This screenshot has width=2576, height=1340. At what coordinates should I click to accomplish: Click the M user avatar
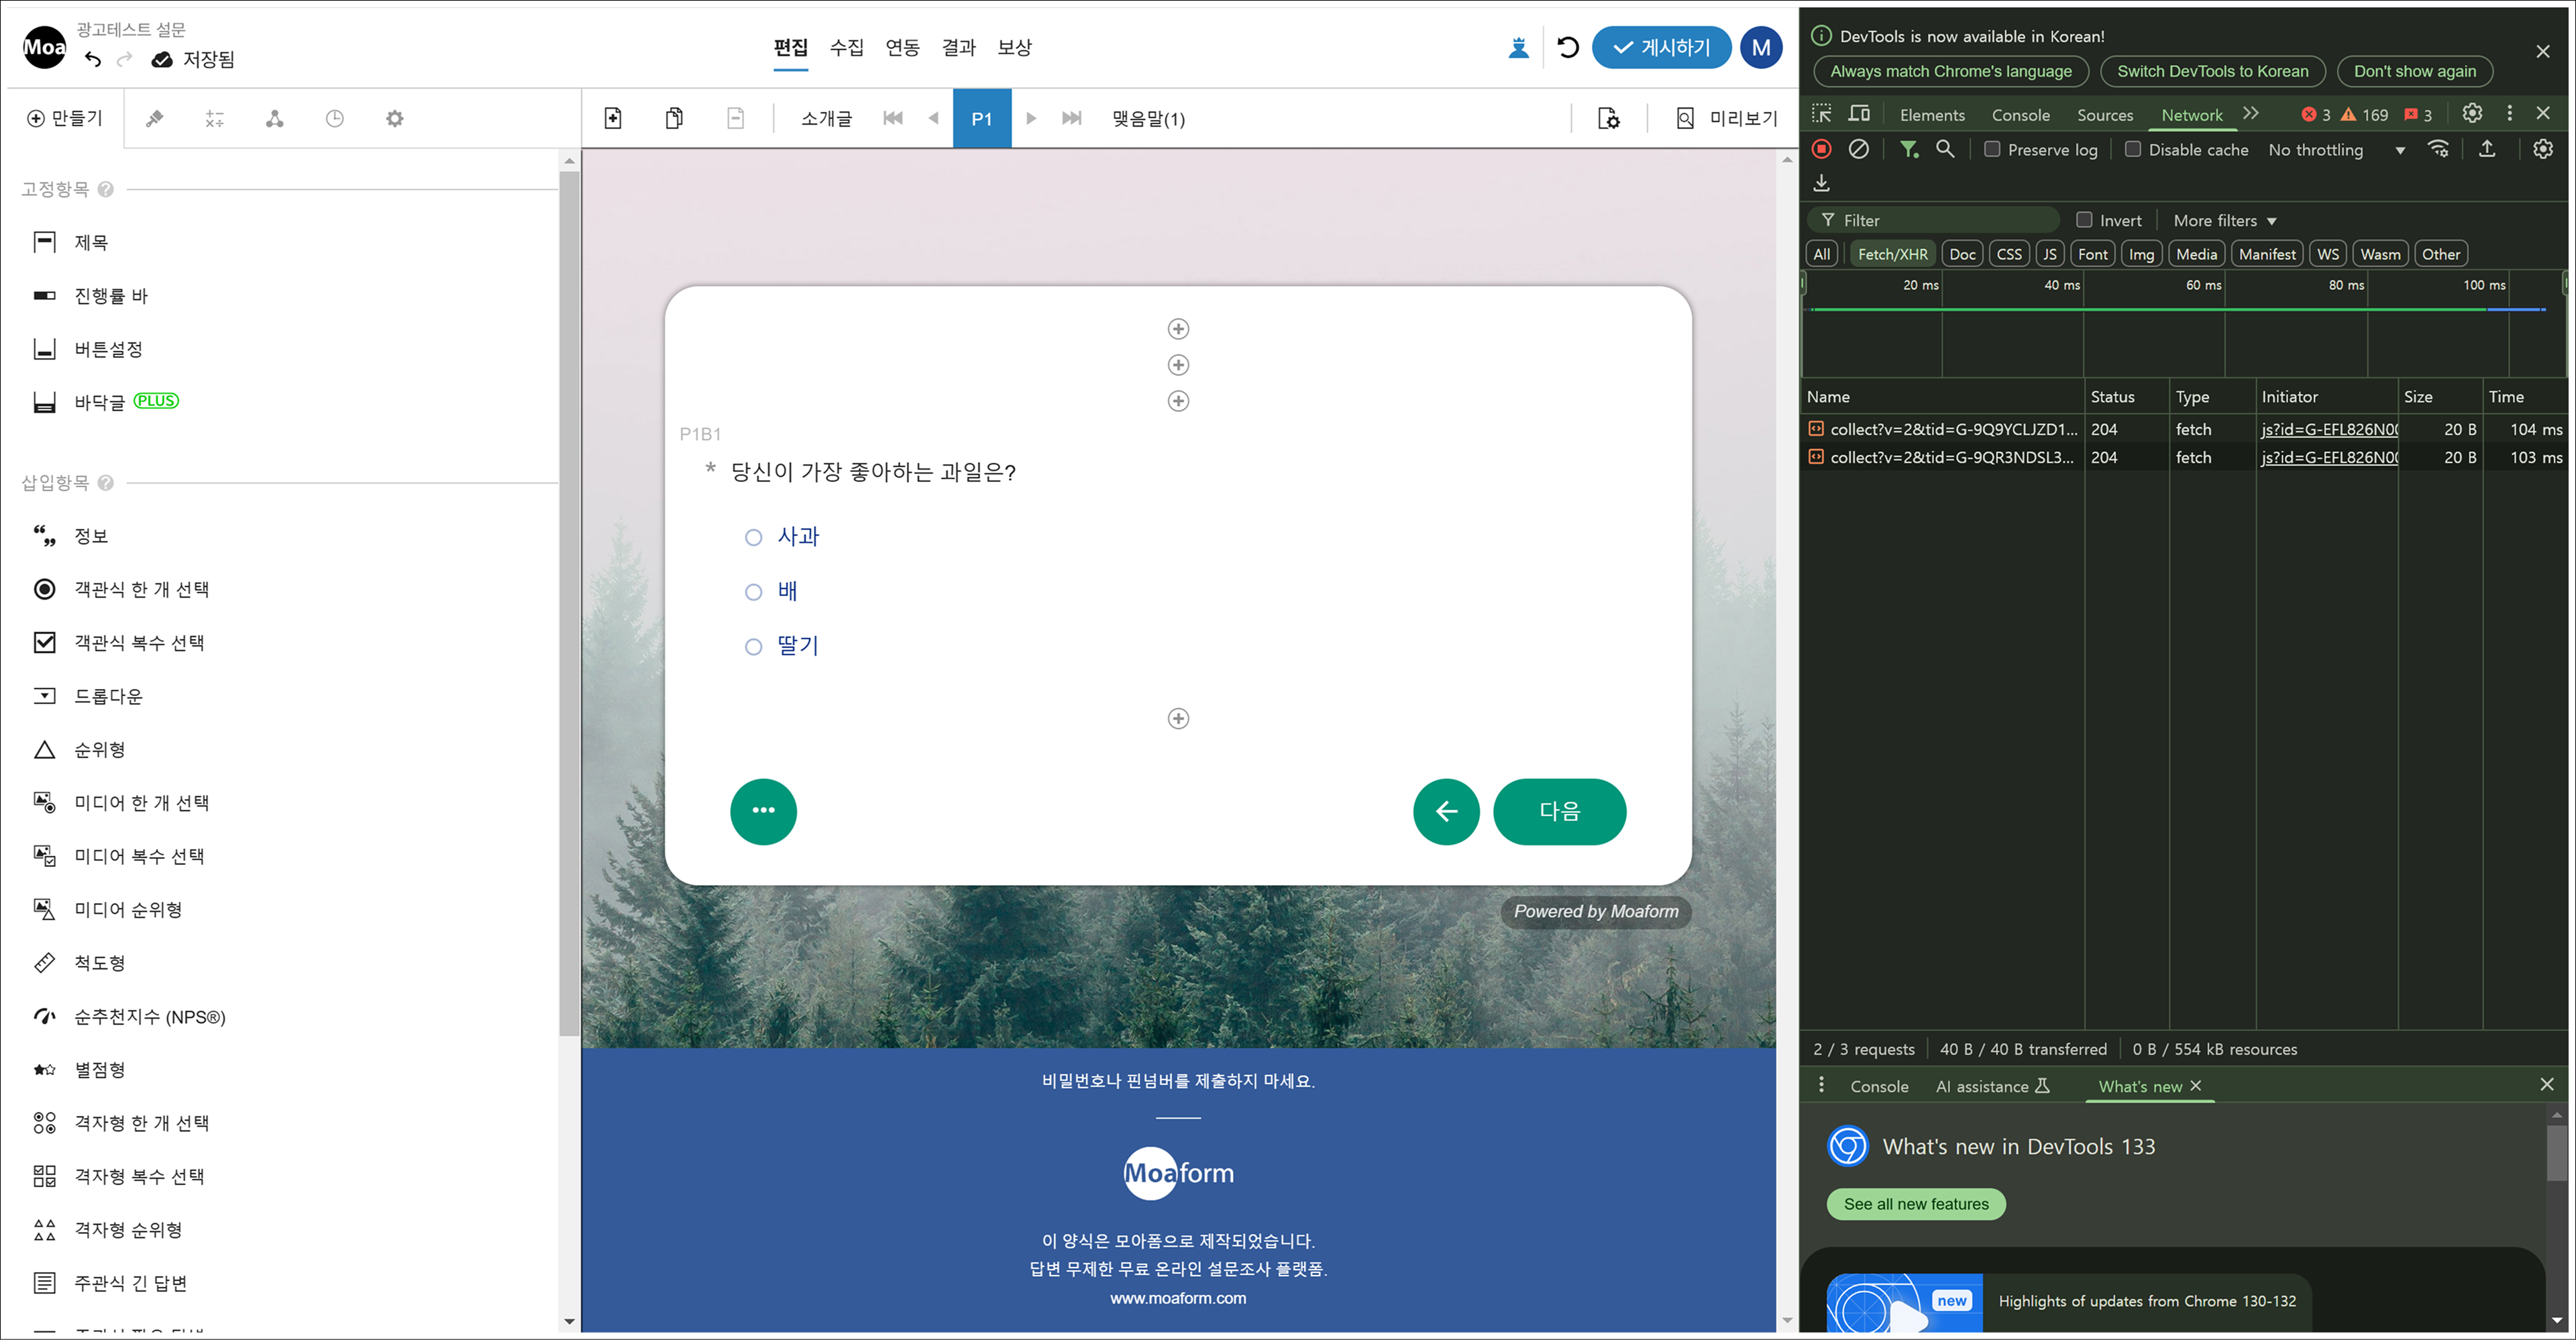point(1761,47)
